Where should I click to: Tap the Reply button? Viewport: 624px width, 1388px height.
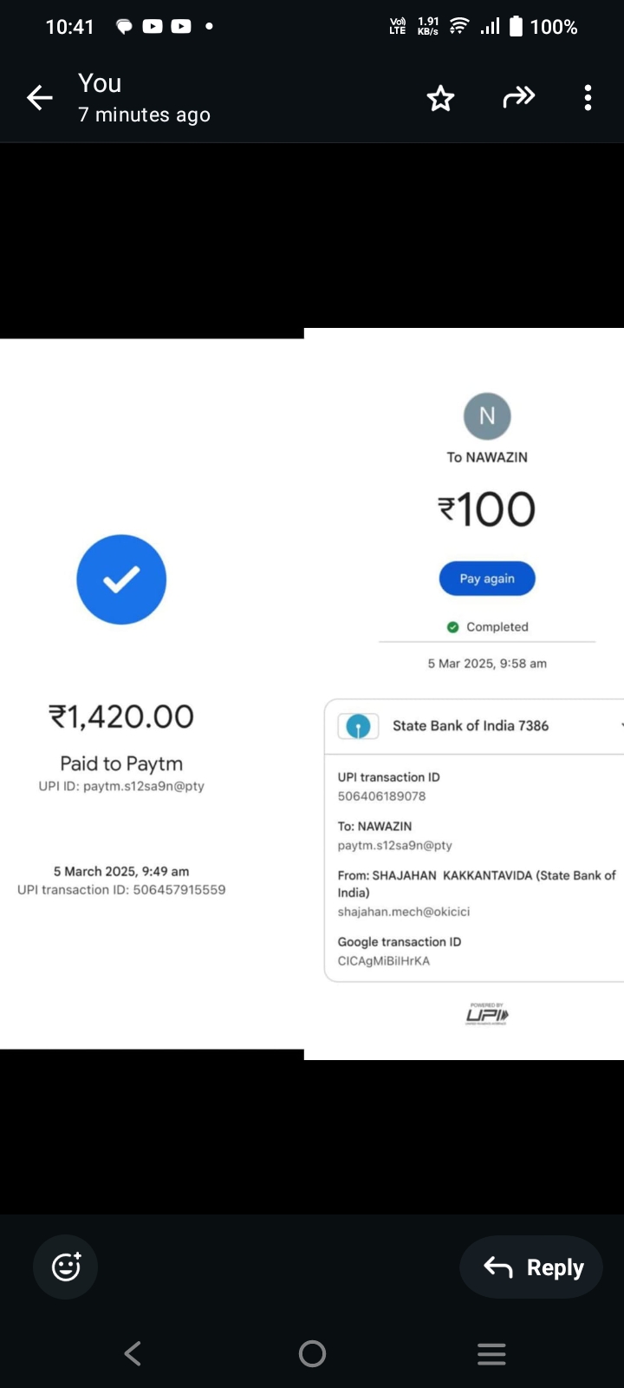click(x=532, y=1267)
